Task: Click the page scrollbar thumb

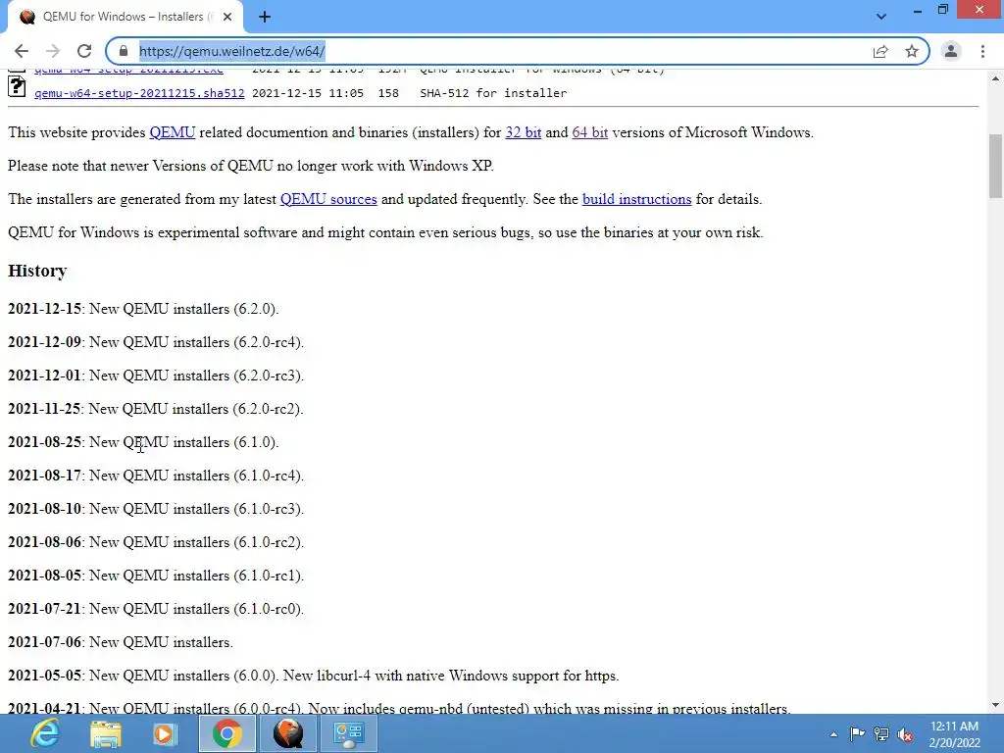Action: pyautogui.click(x=995, y=167)
